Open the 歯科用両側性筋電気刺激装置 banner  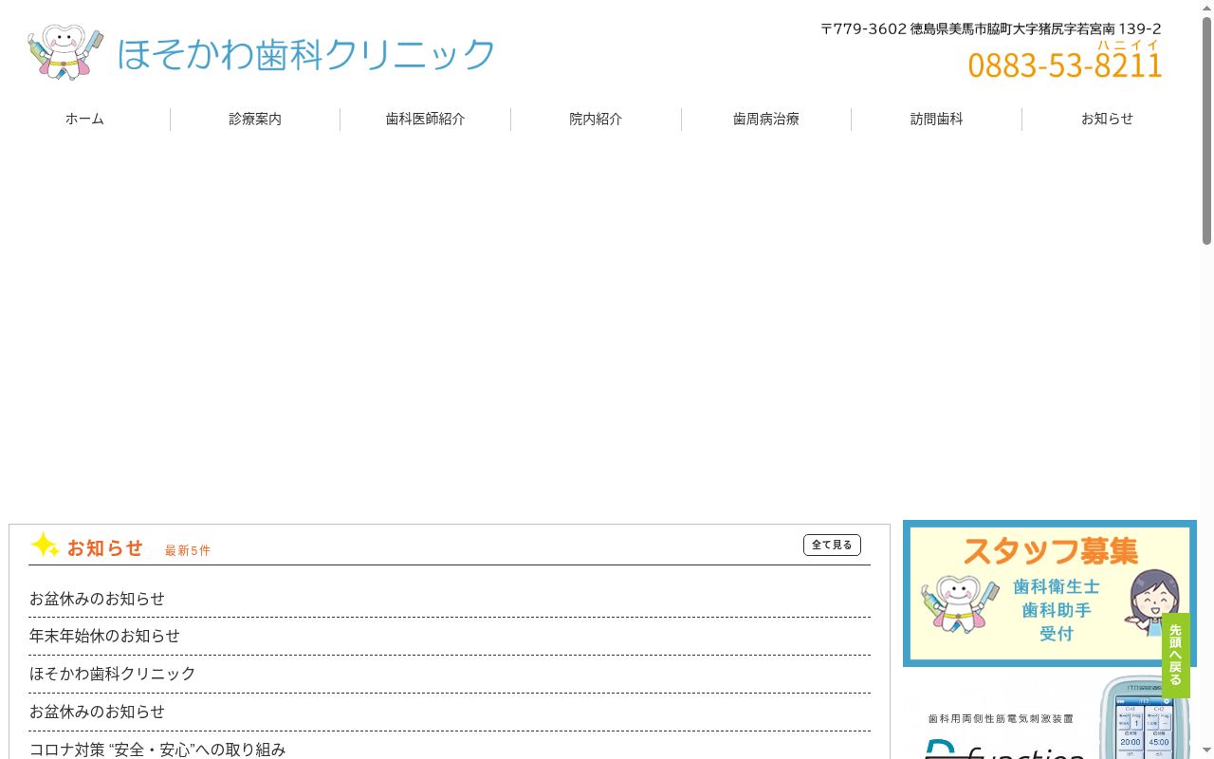[1050, 718]
